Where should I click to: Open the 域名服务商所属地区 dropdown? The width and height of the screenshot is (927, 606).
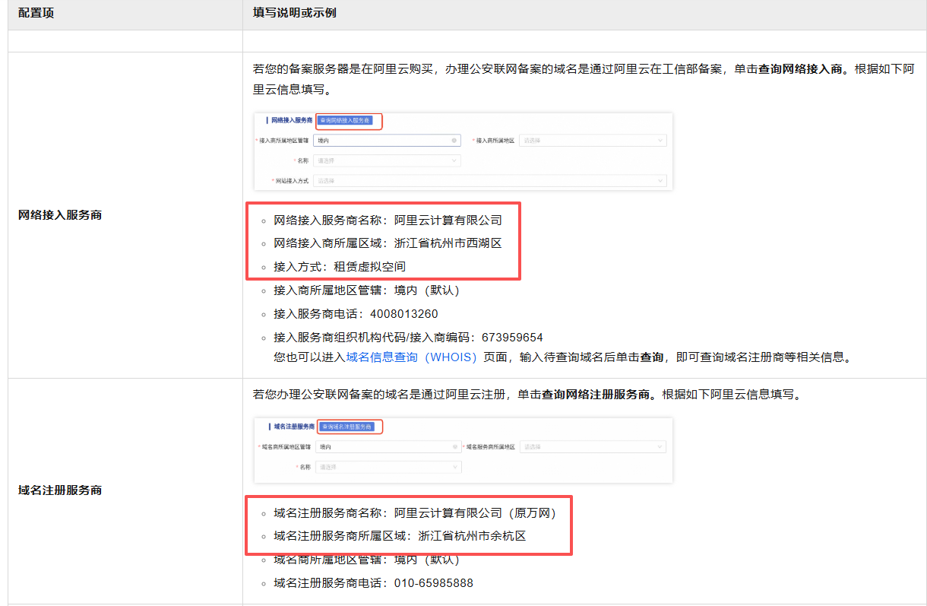tap(593, 447)
